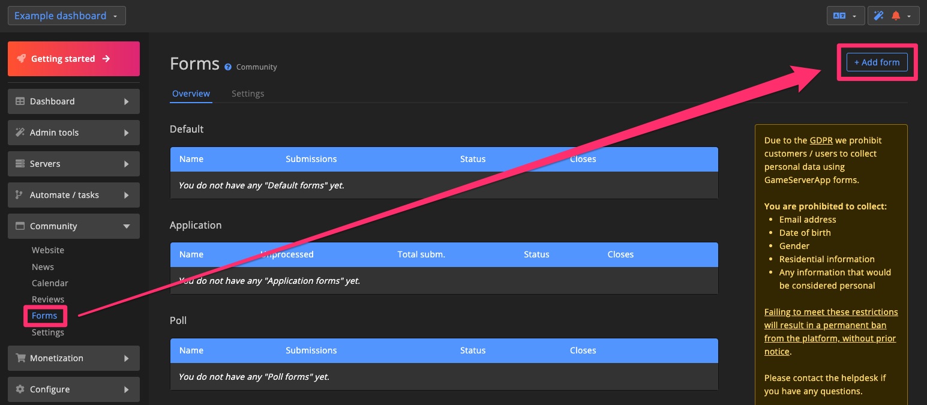The width and height of the screenshot is (927, 405).
Task: Expand the Servers section chevron
Action: pos(126,163)
